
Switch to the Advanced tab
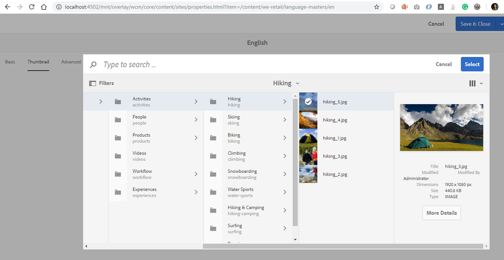click(x=71, y=61)
